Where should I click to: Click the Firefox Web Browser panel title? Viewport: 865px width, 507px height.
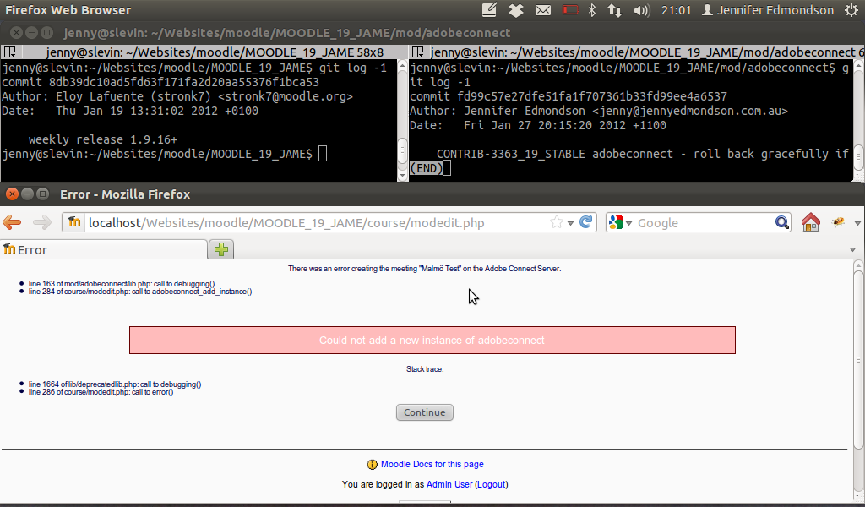coord(68,10)
